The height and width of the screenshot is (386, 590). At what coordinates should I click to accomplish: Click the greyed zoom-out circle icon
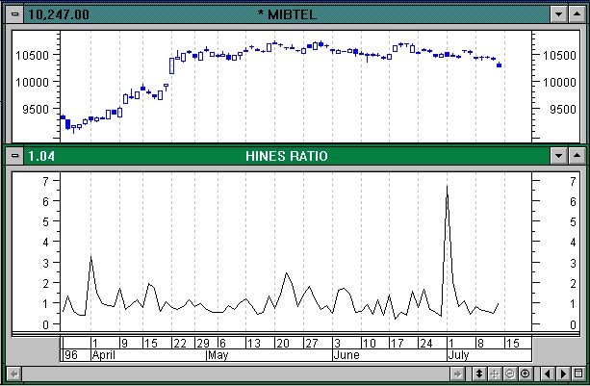(510, 373)
